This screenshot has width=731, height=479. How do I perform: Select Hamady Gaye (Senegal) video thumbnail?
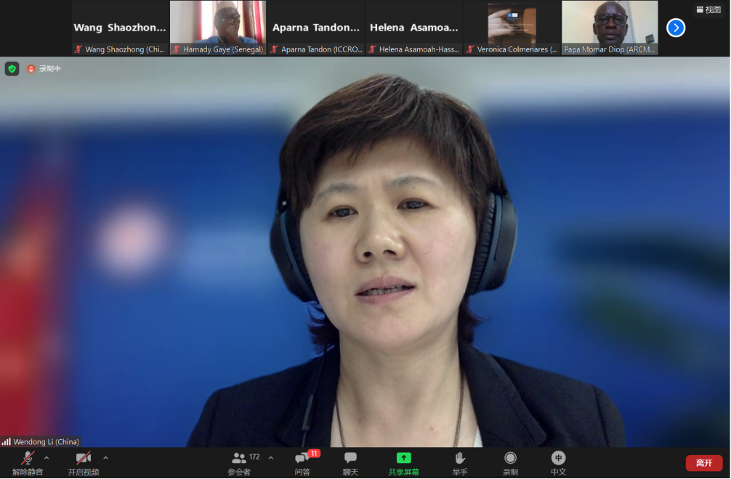[x=218, y=28]
